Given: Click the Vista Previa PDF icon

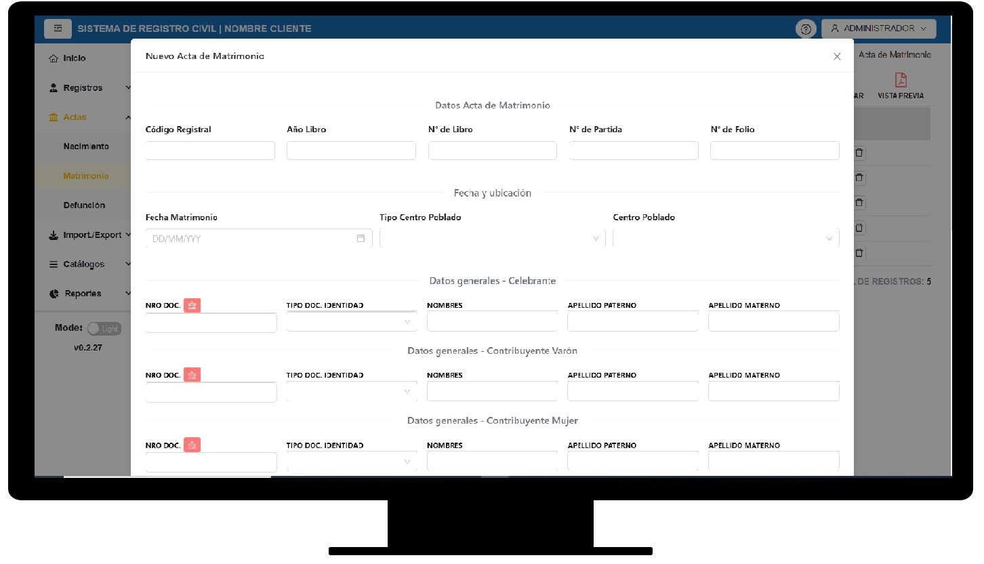Looking at the screenshot, I should click(x=900, y=80).
